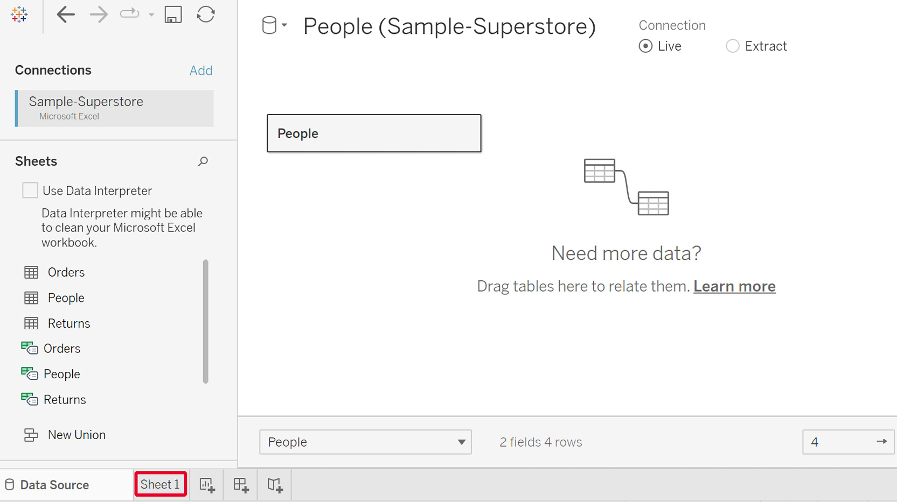
Task: Select the Sample-Superstore connection
Action: pyautogui.click(x=114, y=108)
